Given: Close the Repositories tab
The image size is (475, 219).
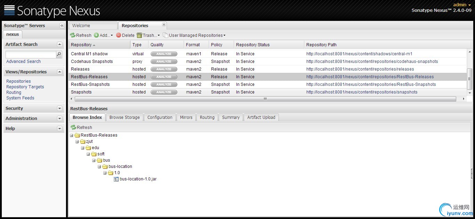Looking at the screenshot, I should [x=164, y=25].
